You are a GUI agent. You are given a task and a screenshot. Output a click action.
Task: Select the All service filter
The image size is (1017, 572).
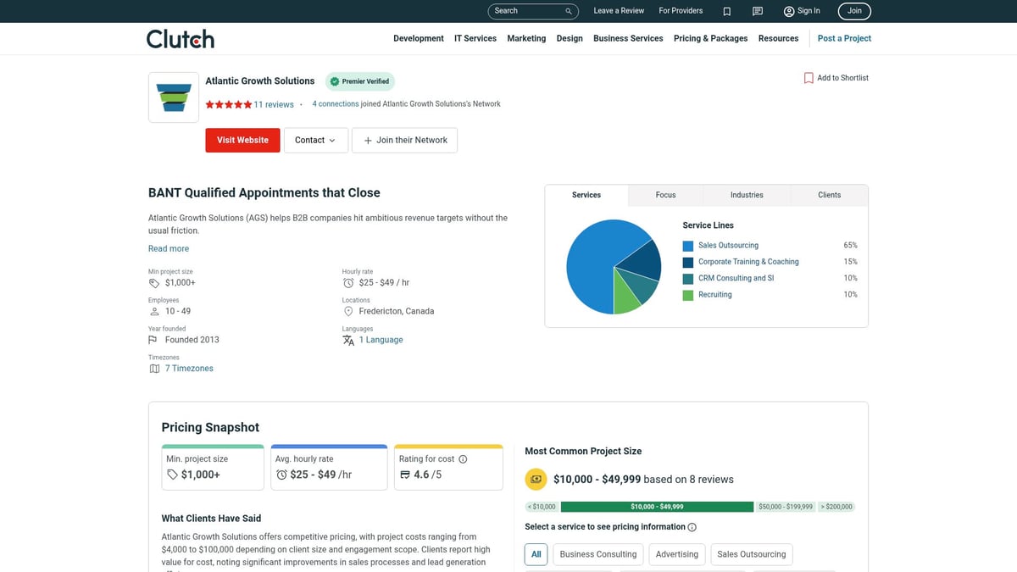point(536,554)
